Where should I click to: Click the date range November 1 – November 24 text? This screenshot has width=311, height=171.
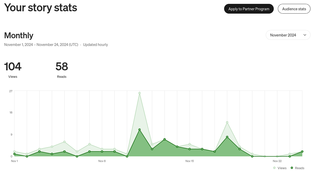coord(41,44)
